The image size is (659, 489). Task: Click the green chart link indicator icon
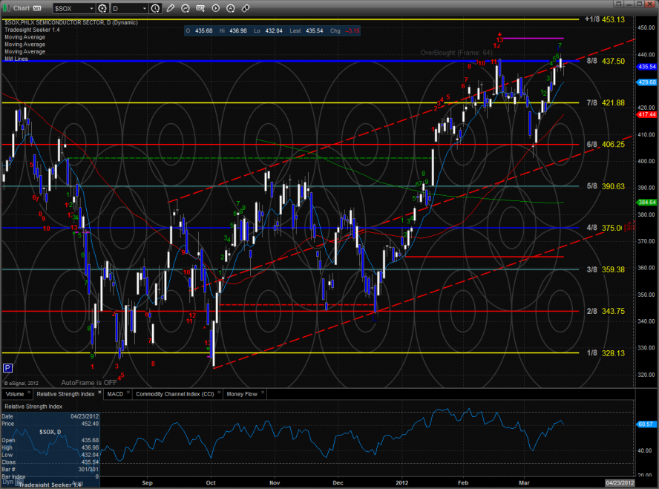point(6,8)
